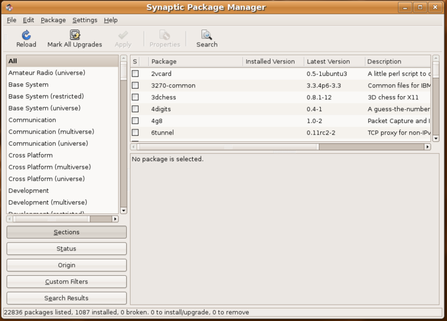The width and height of the screenshot is (447, 321).
Task: Select the Communication section
Action: click(x=62, y=120)
